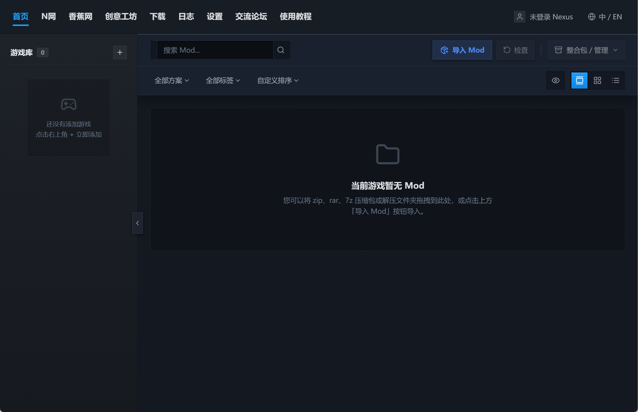Focus the 搜索 Mod search field
The image size is (638, 412).
point(215,50)
